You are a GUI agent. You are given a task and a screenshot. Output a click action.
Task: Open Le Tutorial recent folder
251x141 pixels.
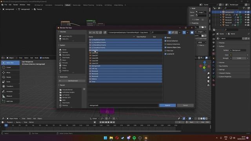pyautogui.click(x=65, y=95)
